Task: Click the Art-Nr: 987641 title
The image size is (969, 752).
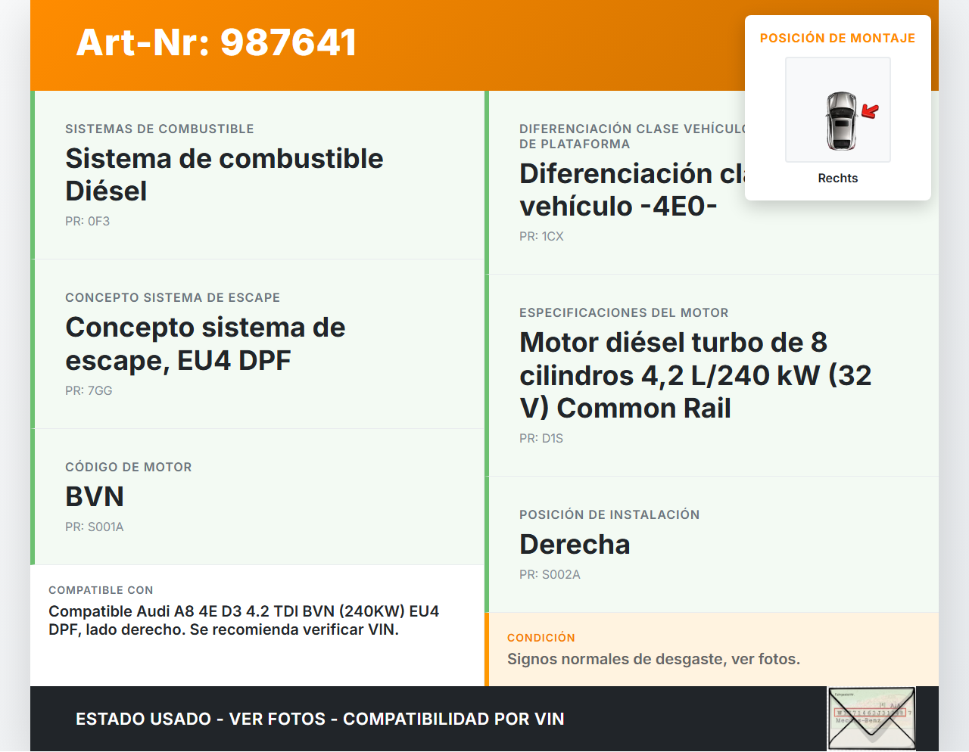Action: point(217,42)
